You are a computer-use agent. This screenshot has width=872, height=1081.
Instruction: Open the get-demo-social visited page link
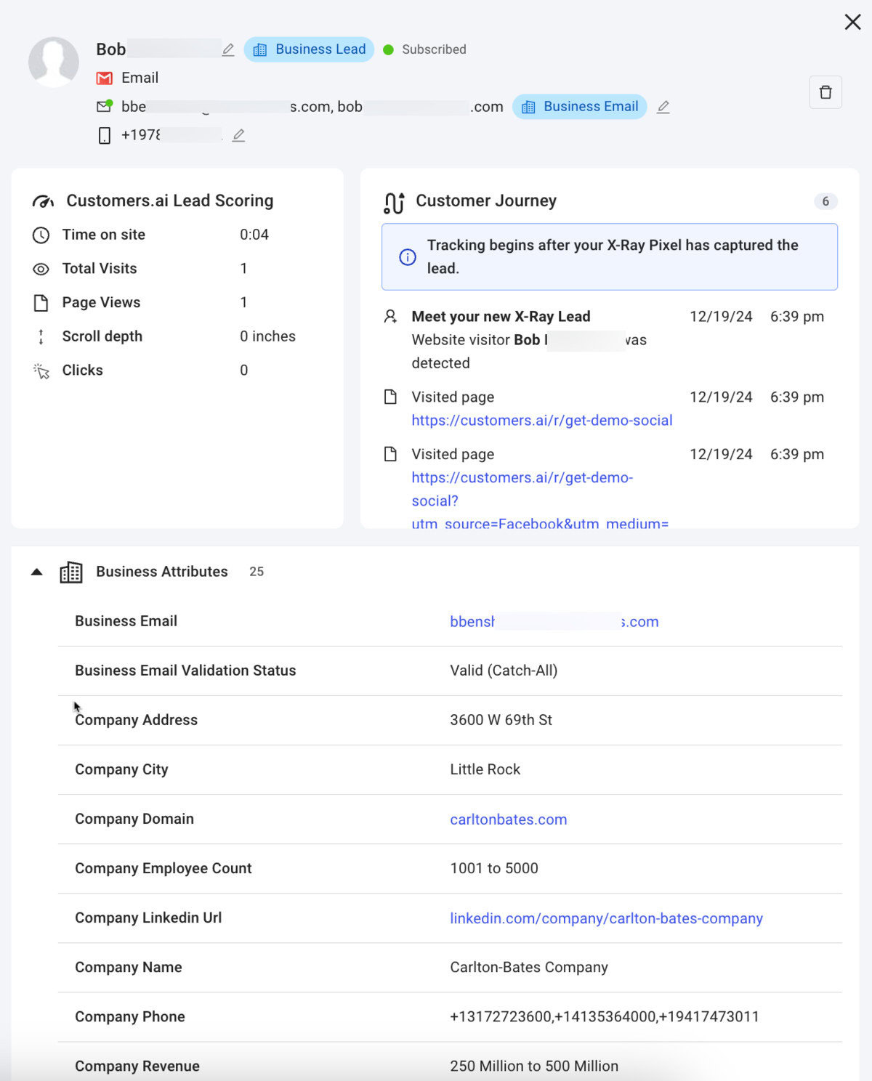click(541, 421)
